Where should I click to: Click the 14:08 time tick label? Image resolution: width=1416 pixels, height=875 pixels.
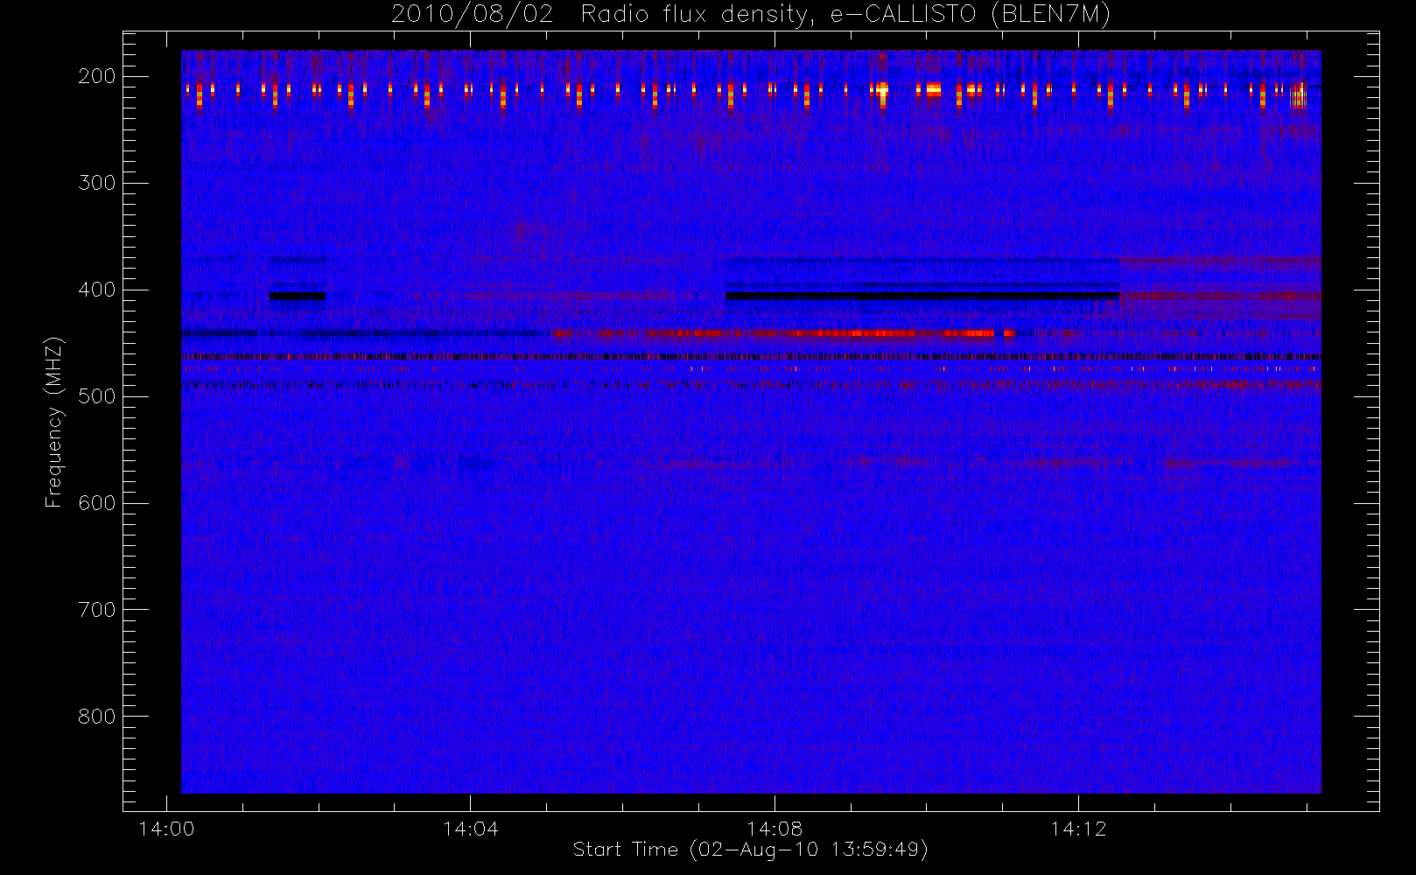775,829
